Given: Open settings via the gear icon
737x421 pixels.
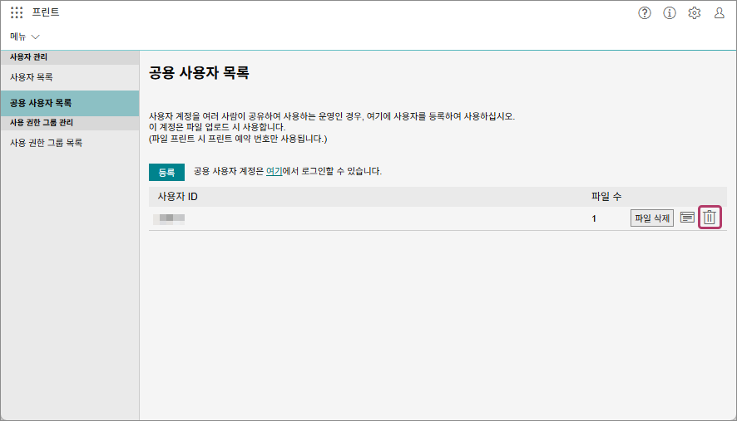Looking at the screenshot, I should click(695, 13).
